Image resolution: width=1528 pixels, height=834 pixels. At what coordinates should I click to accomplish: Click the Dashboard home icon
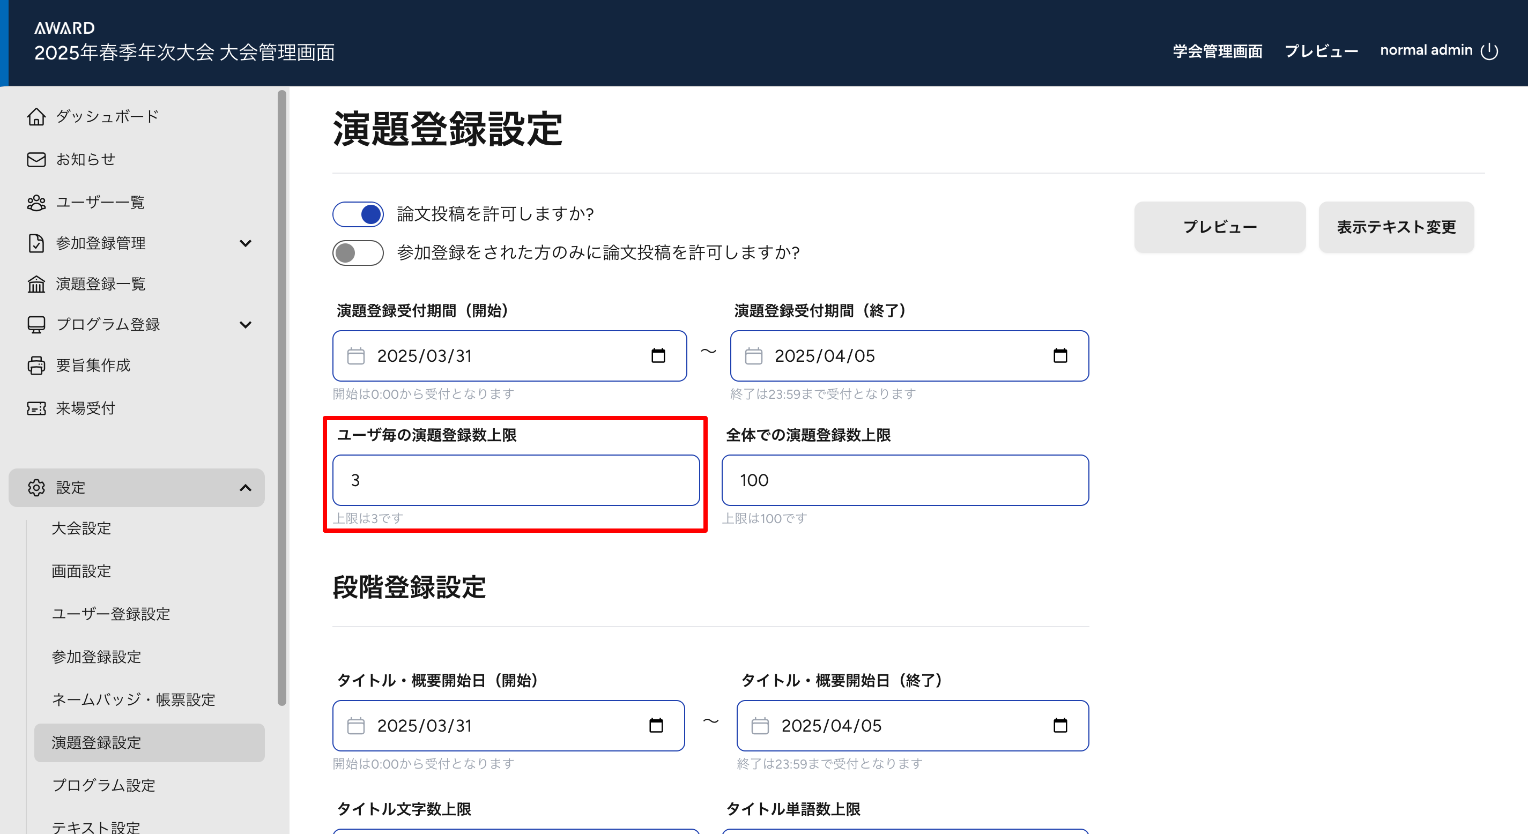[36, 117]
